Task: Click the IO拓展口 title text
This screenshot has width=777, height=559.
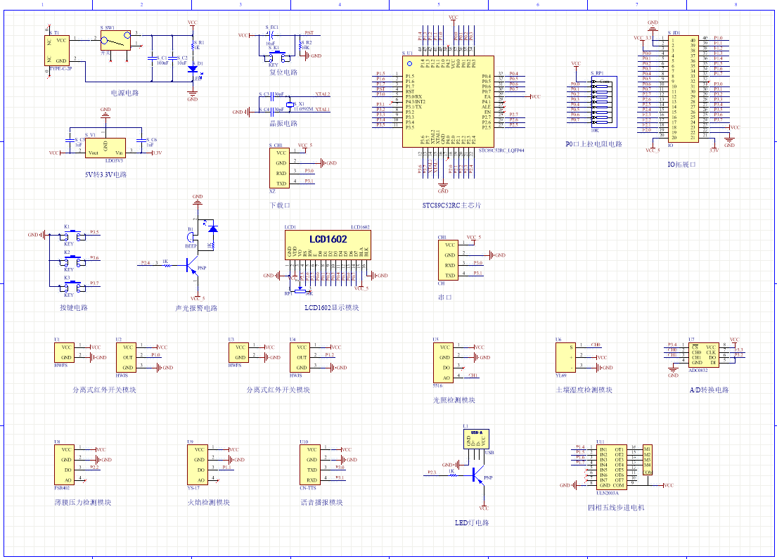Action: point(682,165)
